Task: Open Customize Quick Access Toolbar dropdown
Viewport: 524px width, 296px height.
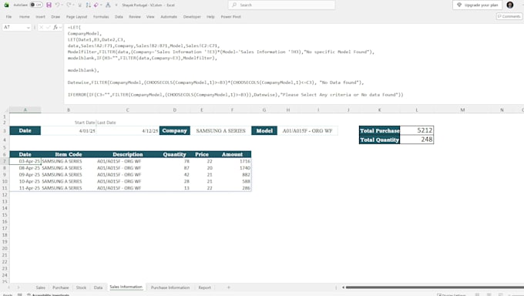Action: tap(116, 5)
